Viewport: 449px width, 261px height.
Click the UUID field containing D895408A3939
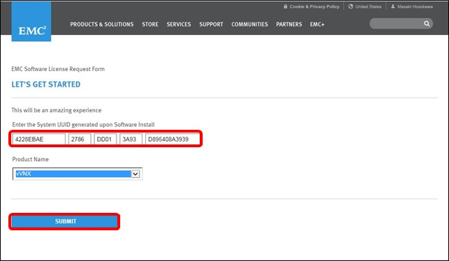pos(172,139)
